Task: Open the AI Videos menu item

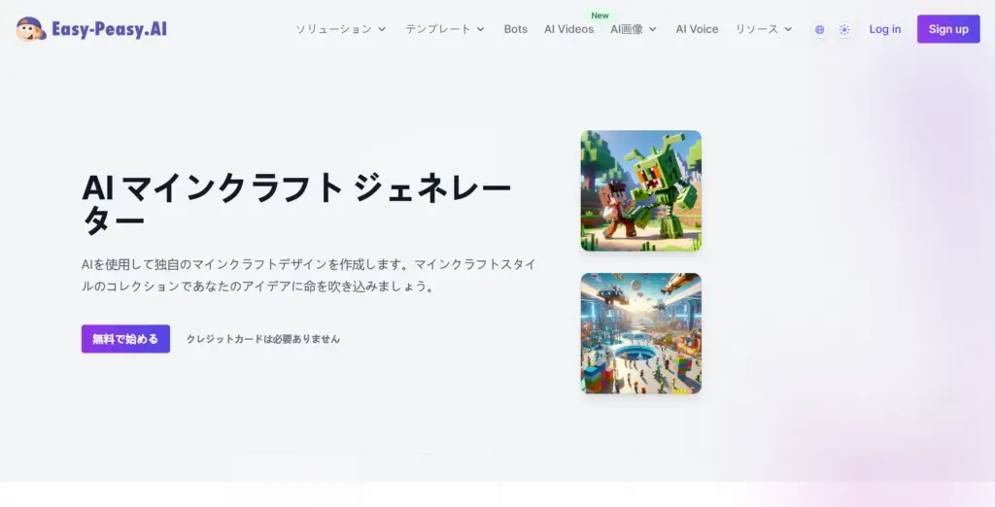Action: click(568, 29)
